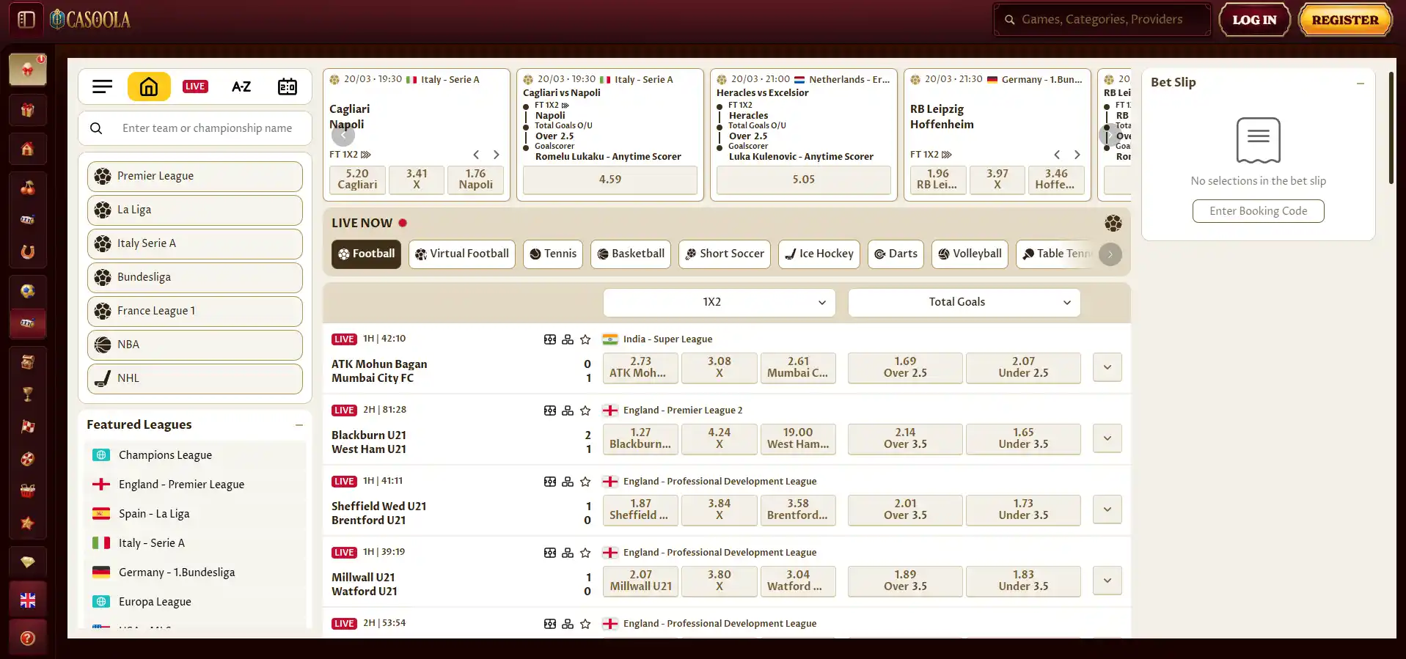
Task: Switch to the Basketball sport tab
Action: [x=631, y=254]
